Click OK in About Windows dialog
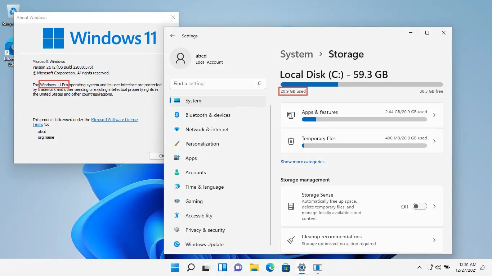 click(157, 156)
